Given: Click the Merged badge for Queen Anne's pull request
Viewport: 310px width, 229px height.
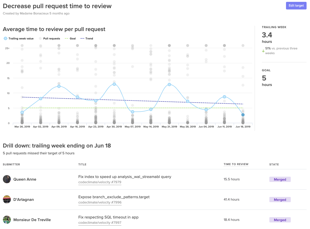Looking at the screenshot, I should (x=280, y=179).
